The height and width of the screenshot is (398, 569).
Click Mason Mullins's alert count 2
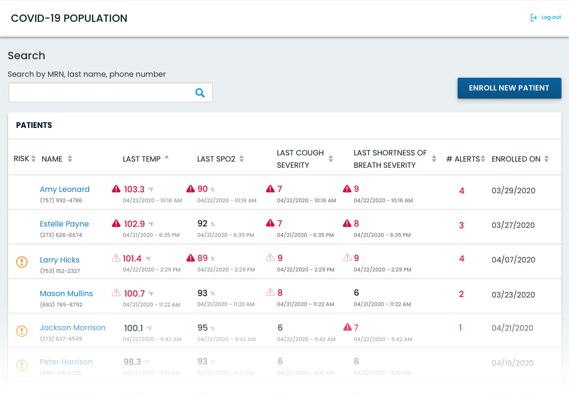[x=461, y=294]
